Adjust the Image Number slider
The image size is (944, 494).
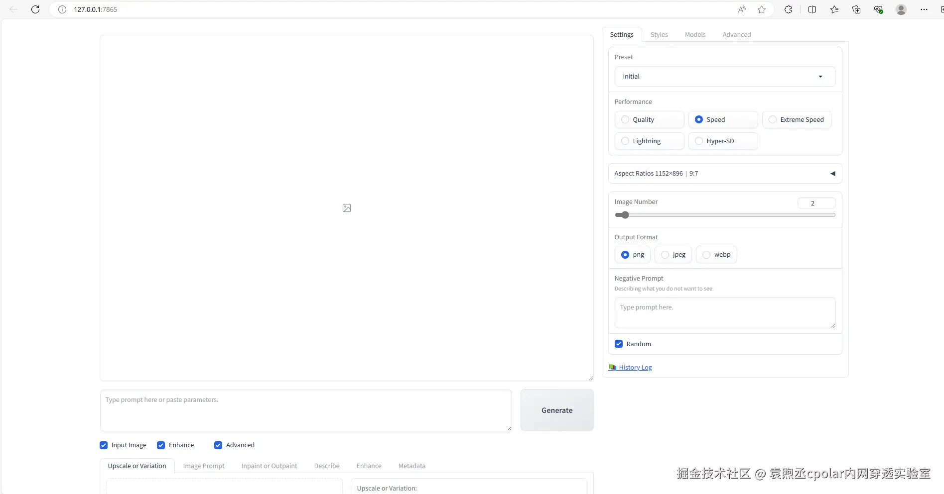coord(725,215)
